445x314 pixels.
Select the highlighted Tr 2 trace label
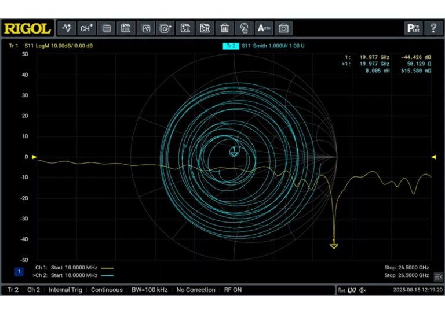tap(231, 46)
